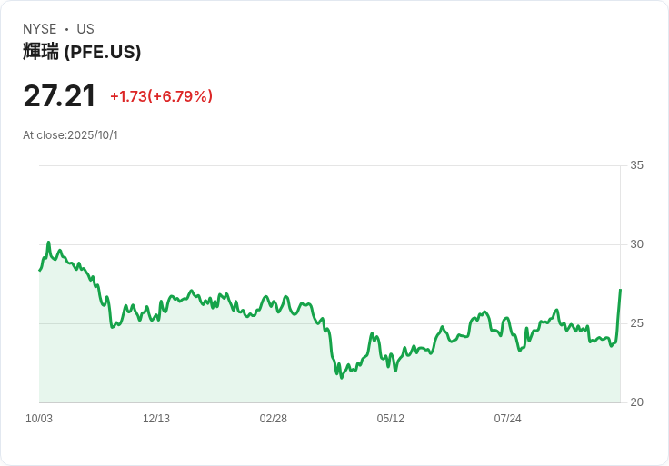Image resolution: width=669 pixels, height=466 pixels.
Task: Click the horizontal gridline at 30
Action: coord(327,244)
